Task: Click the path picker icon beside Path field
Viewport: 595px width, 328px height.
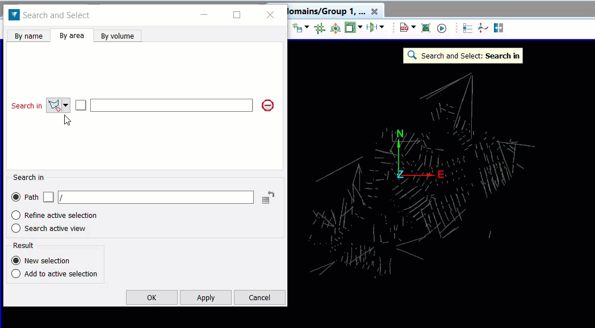Action: click(x=268, y=197)
